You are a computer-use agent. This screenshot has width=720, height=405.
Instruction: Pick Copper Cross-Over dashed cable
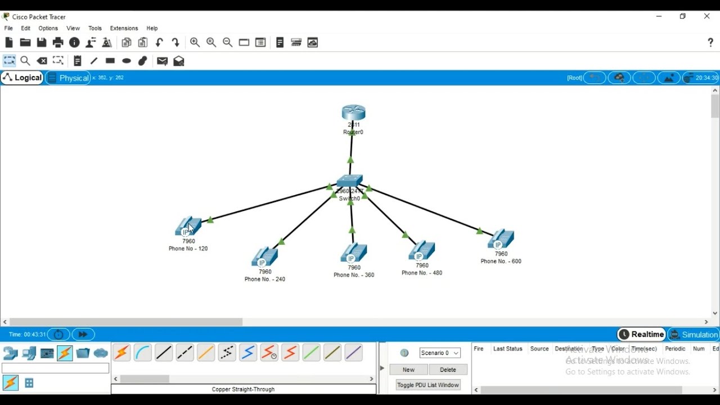pyautogui.click(x=184, y=353)
